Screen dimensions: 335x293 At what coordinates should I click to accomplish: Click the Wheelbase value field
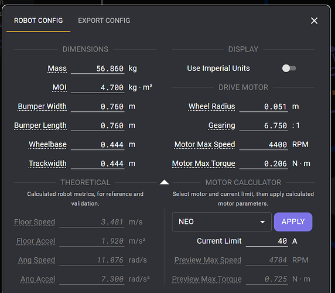(x=98, y=145)
